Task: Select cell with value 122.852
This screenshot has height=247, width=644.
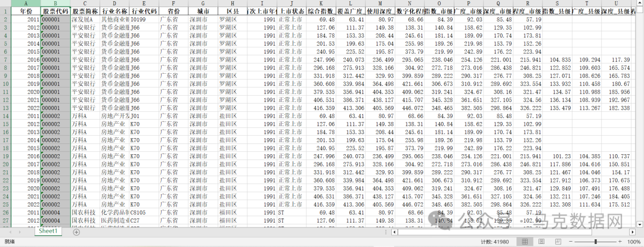Action: click(558, 68)
